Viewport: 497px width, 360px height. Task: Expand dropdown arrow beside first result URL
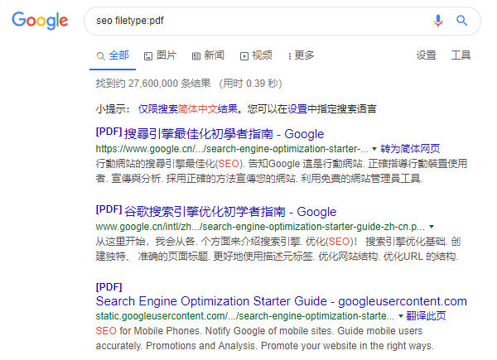pyautogui.click(x=374, y=149)
